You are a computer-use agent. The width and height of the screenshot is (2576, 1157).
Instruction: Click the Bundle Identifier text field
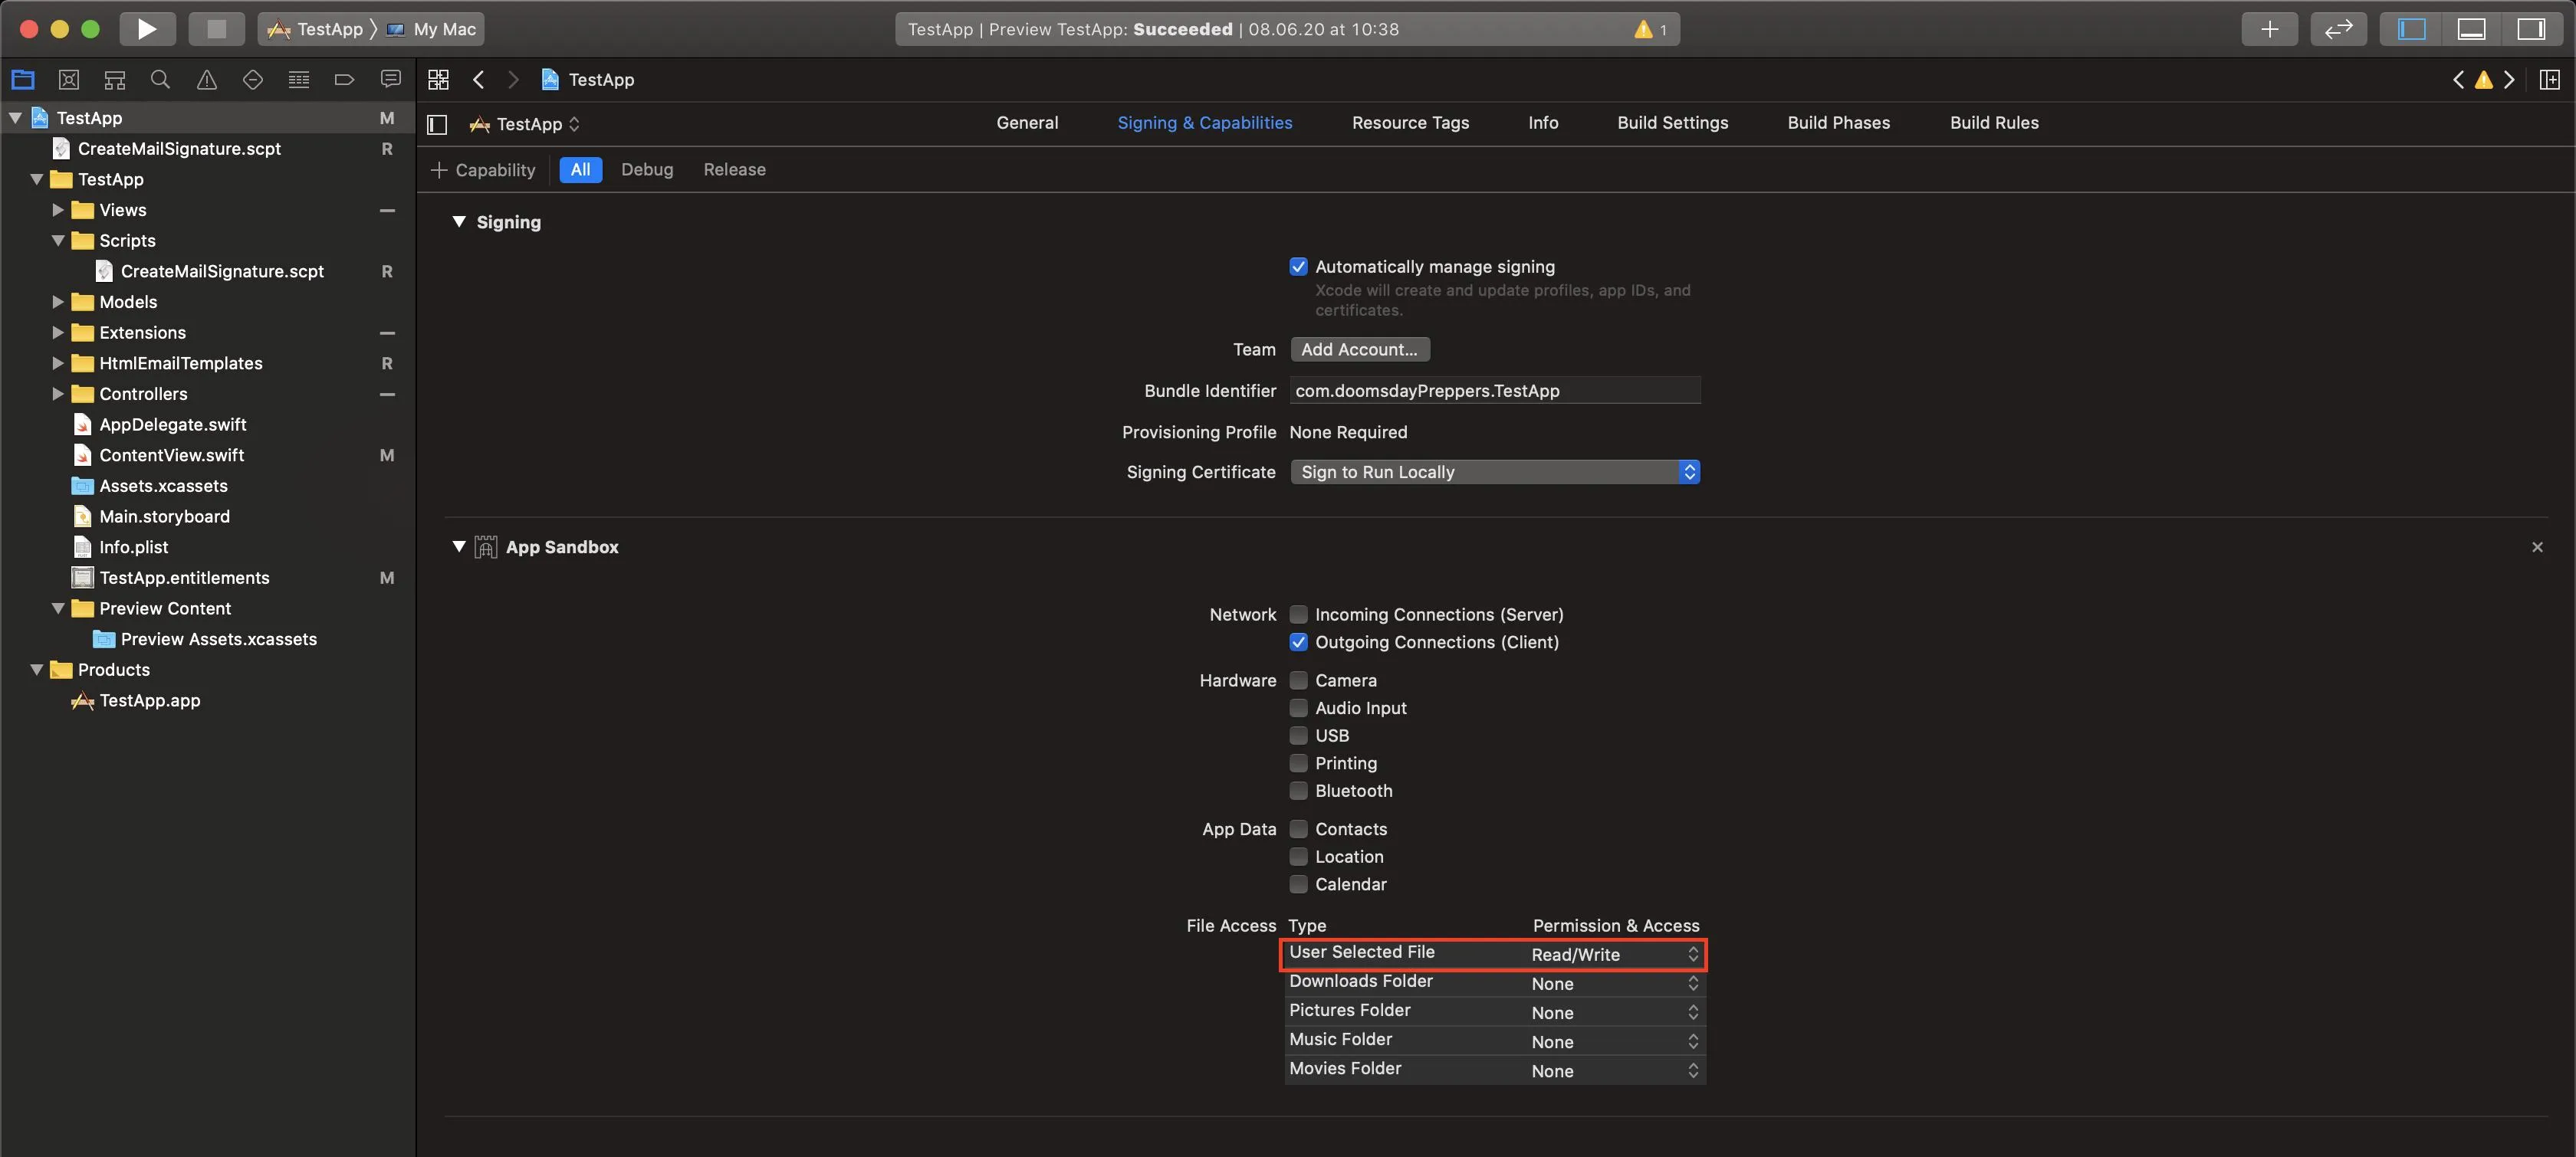[x=1494, y=391]
